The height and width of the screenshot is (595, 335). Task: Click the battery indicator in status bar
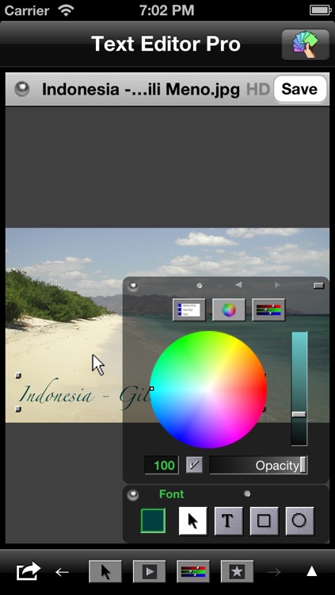pos(320,10)
